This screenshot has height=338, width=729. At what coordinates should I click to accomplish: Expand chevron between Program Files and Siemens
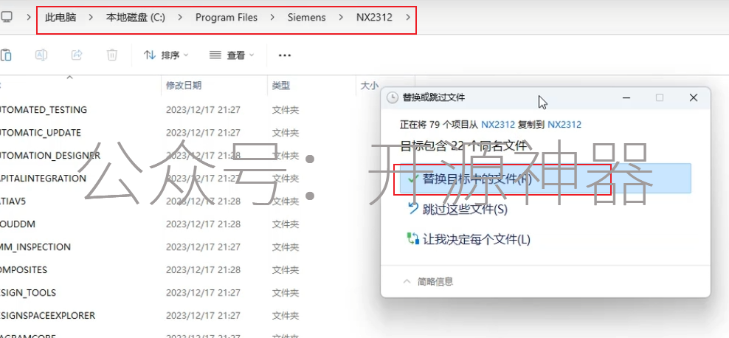(x=272, y=18)
